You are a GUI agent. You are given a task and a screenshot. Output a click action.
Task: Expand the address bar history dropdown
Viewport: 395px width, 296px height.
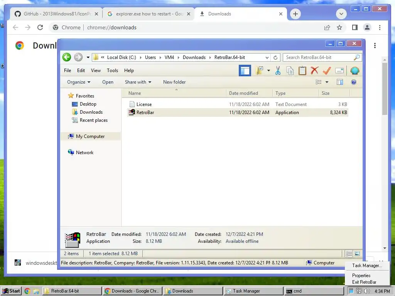pos(267,58)
